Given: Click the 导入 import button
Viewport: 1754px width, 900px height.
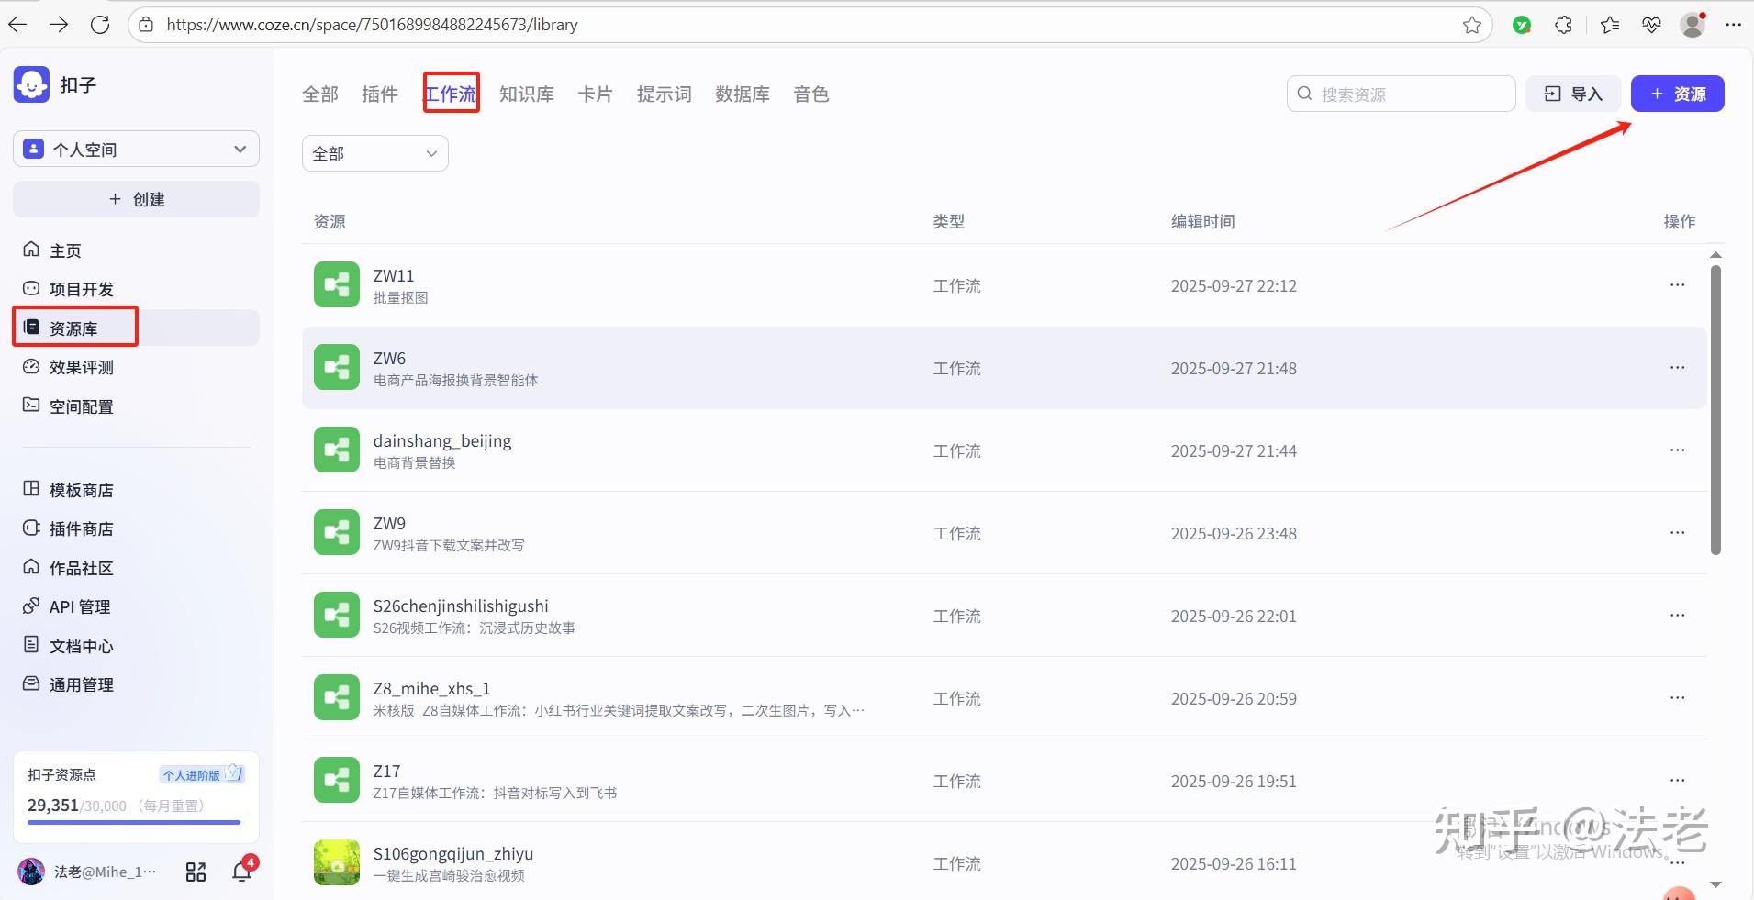Looking at the screenshot, I should coord(1573,94).
